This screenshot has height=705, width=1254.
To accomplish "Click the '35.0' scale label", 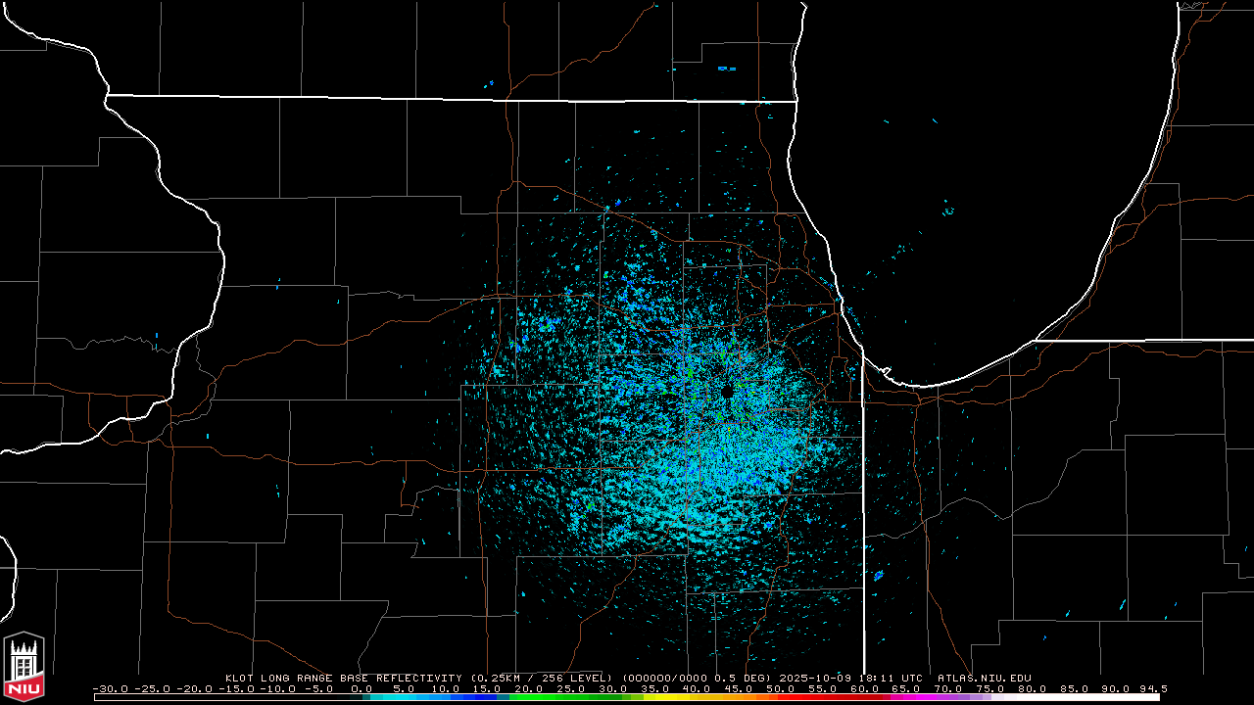I will [x=654, y=688].
